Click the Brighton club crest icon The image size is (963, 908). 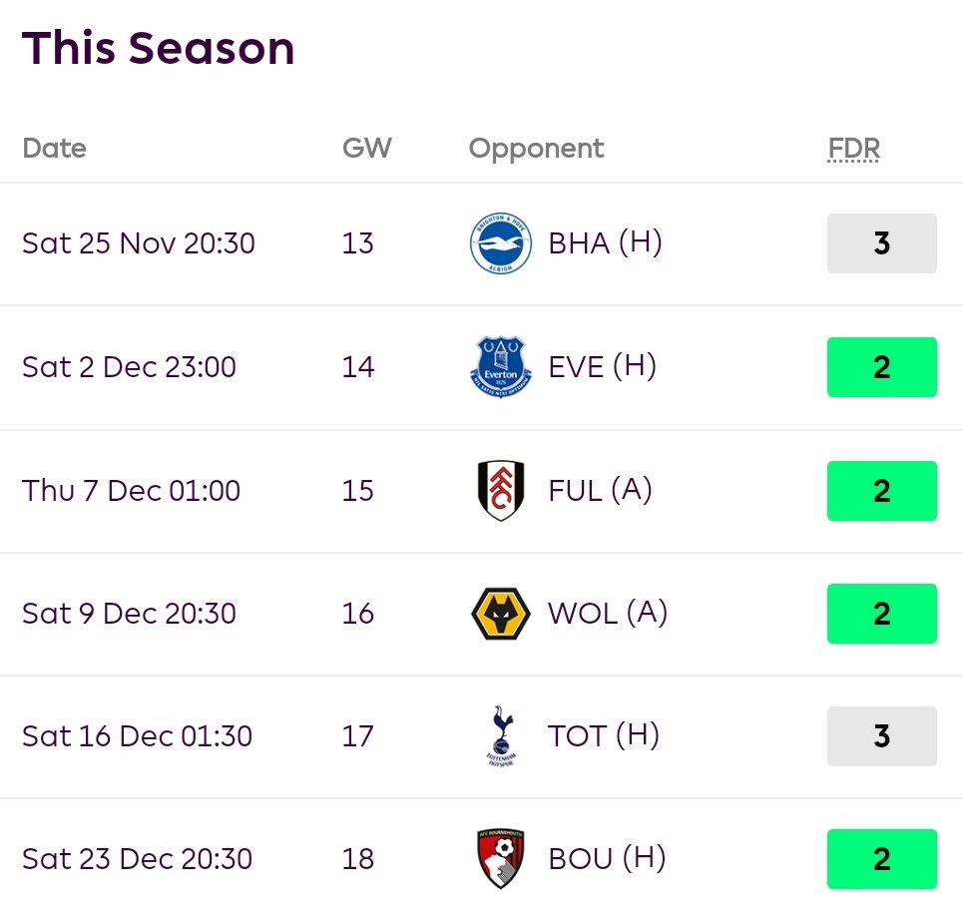click(501, 243)
